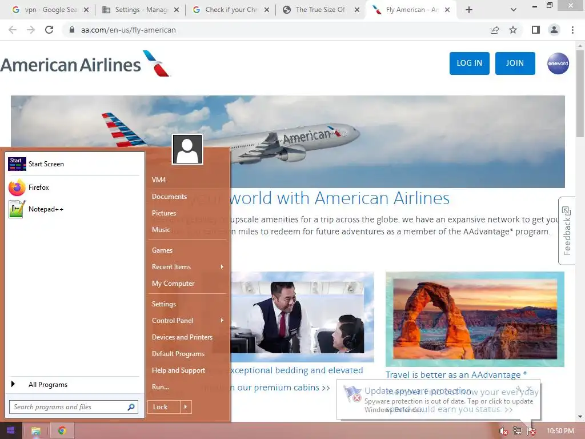Click the page vertical scrollbar thumb

click(580, 93)
